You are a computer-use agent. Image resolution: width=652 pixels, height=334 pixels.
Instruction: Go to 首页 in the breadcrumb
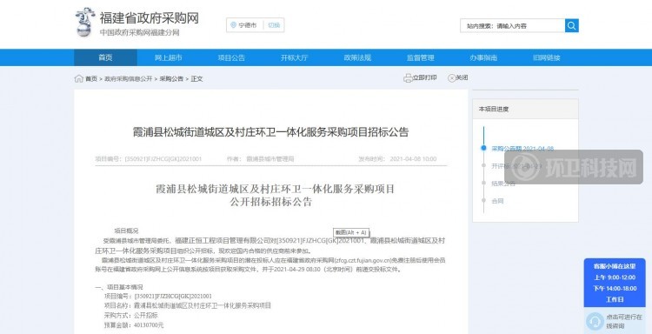point(91,78)
